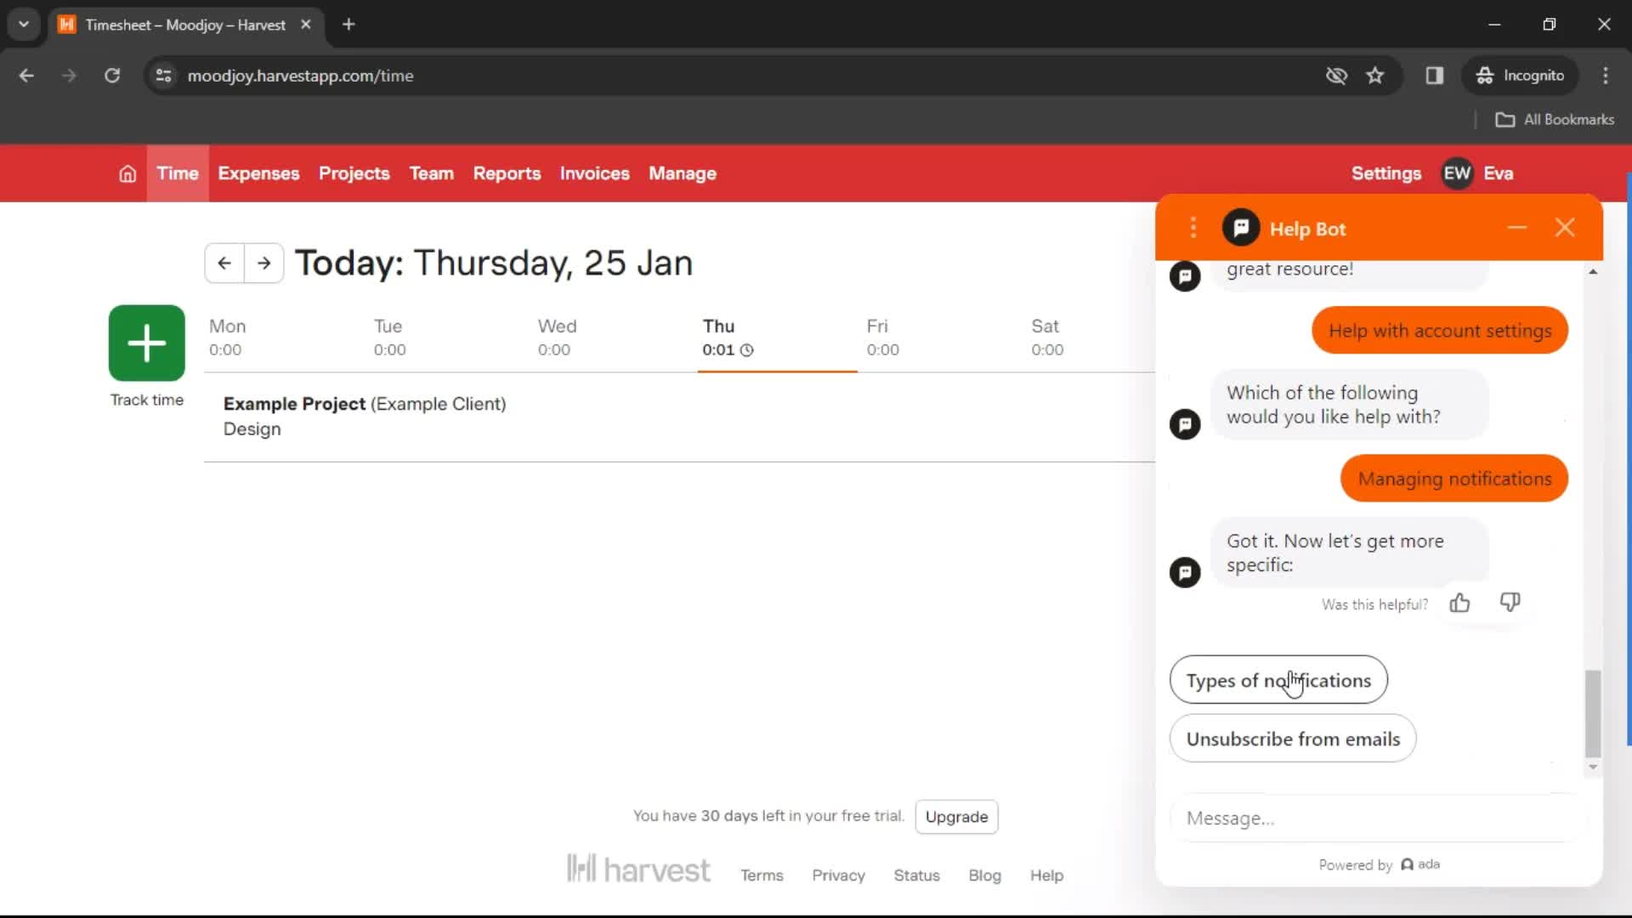Click the Harvest footer logo
Image resolution: width=1632 pixels, height=918 pixels.
(x=638, y=869)
